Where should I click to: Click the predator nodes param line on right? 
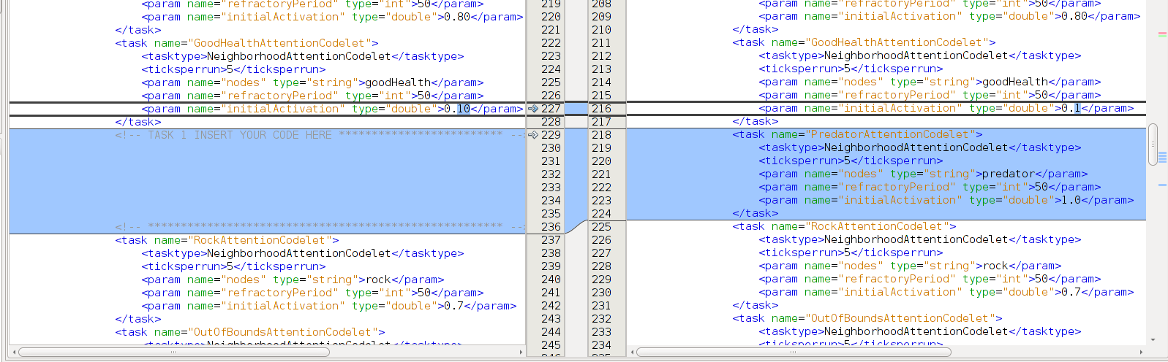[923, 174]
